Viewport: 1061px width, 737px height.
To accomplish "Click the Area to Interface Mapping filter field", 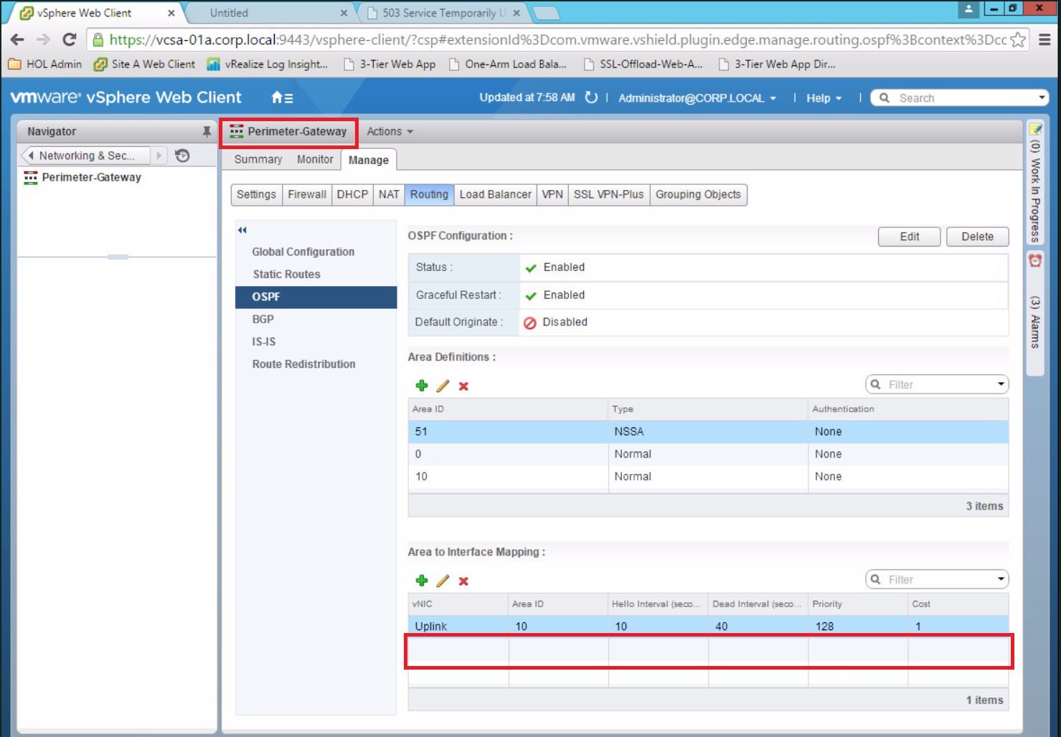I will 938,580.
